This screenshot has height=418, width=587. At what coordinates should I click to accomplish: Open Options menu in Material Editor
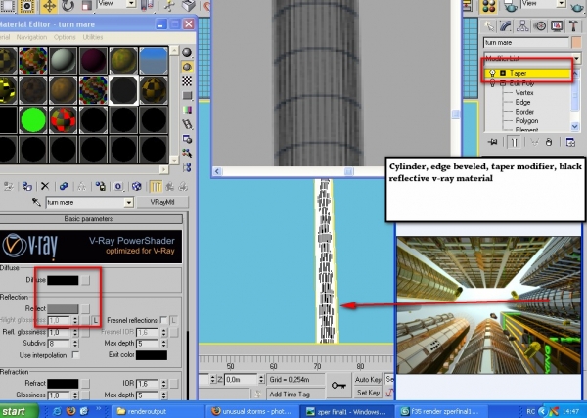[x=65, y=37]
